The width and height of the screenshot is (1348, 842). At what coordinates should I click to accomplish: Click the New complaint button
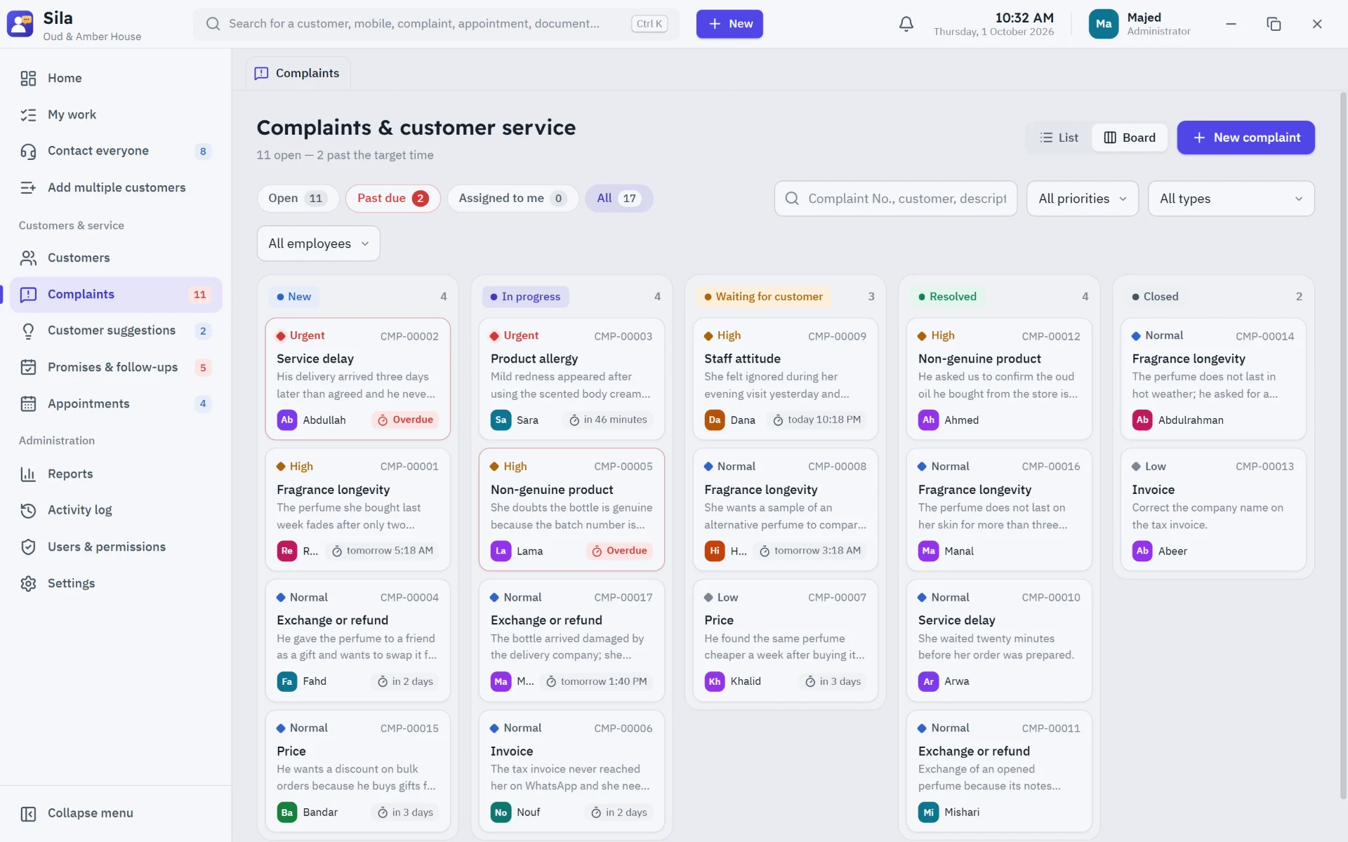pos(1245,138)
